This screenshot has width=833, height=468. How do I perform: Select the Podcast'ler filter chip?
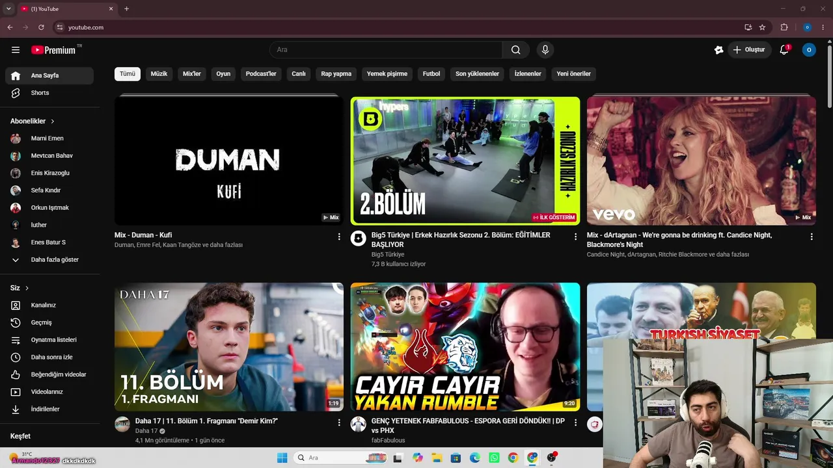tap(261, 73)
